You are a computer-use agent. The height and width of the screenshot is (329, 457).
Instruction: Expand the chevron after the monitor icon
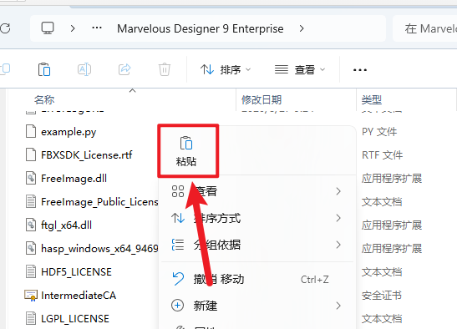point(73,28)
